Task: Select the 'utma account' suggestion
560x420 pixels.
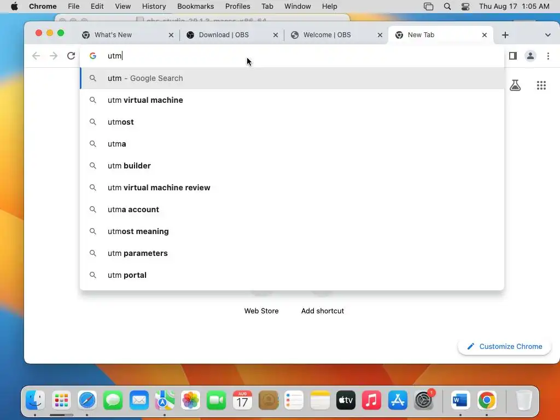Action: click(x=292, y=209)
